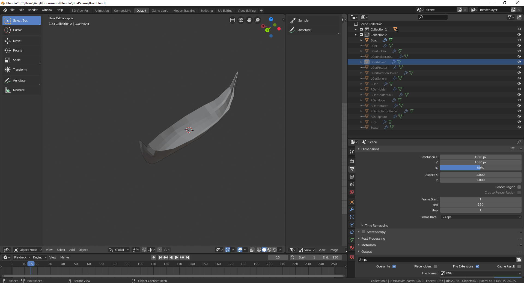Hide the Boat object in outliner
Image resolution: width=524 pixels, height=283 pixels.
point(519,40)
